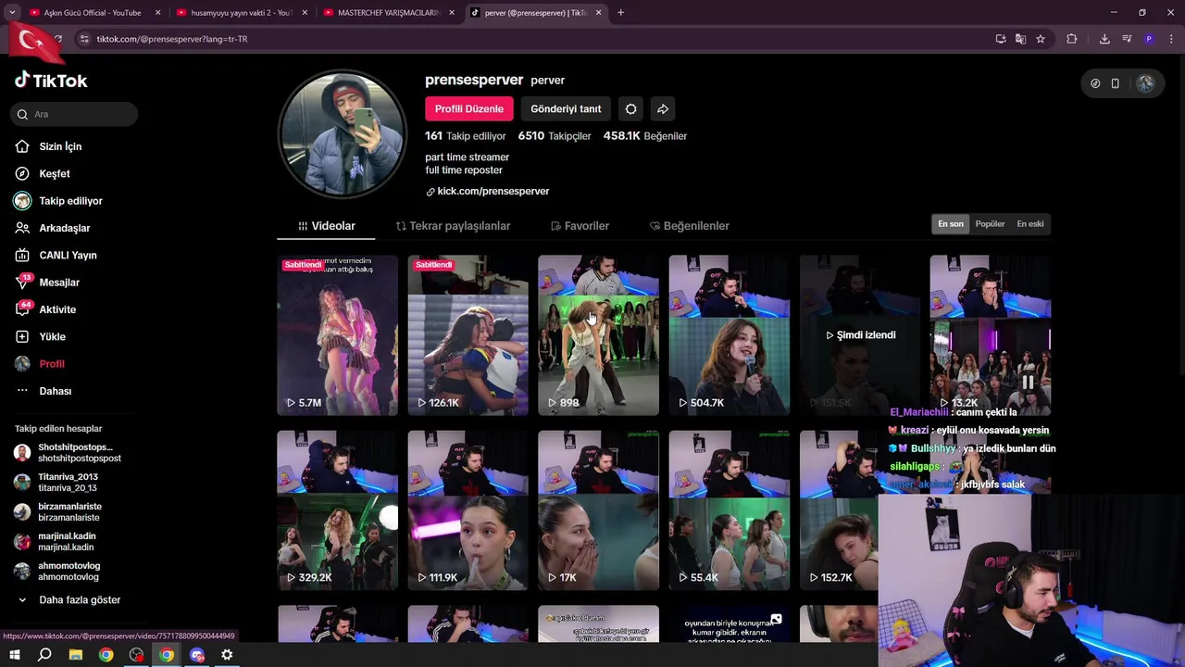Open the video with 329.2K views
Screen dimensions: 1185x667
point(337,510)
